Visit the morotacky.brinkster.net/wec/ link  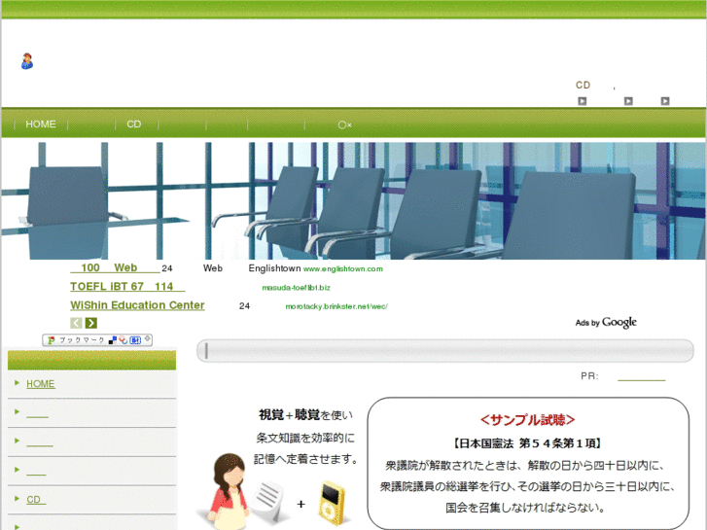point(336,306)
